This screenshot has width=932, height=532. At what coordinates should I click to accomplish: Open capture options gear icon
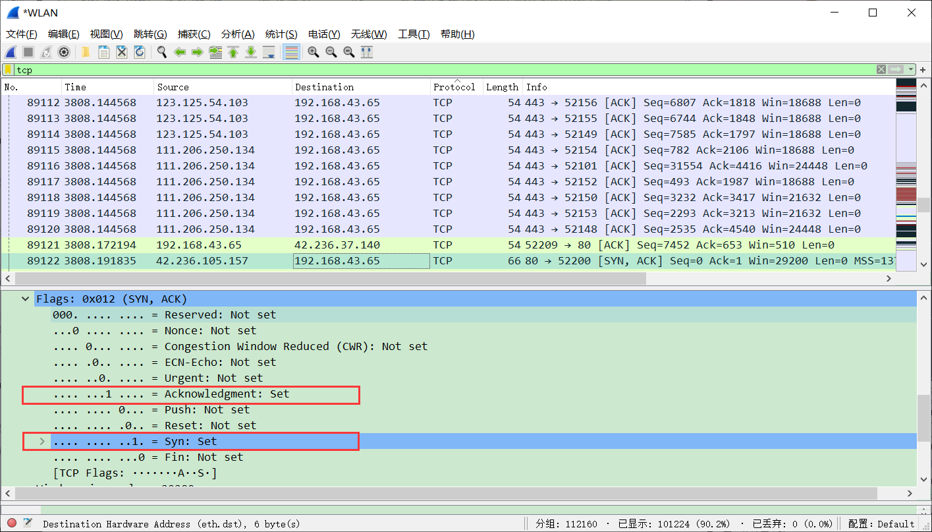pyautogui.click(x=64, y=52)
